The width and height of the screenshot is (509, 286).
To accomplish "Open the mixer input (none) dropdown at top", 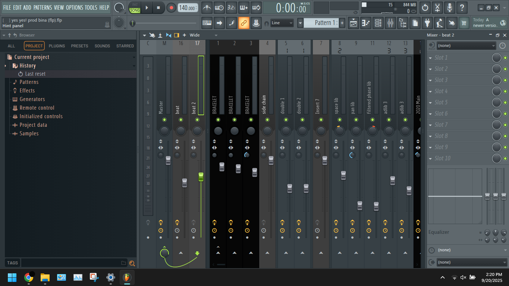I will [466, 45].
